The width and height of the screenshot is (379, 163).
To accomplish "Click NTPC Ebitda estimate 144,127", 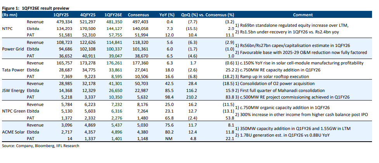I will coord(114,29).
